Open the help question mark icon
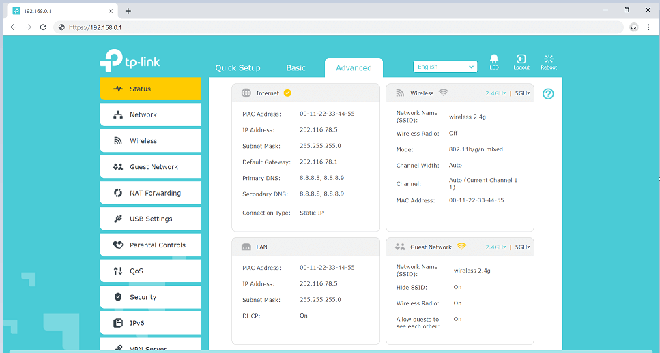Viewport: 660px width, 353px height. [x=548, y=94]
